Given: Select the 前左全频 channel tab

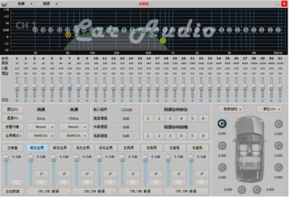Looking at the screenshot, I should click(37, 148).
